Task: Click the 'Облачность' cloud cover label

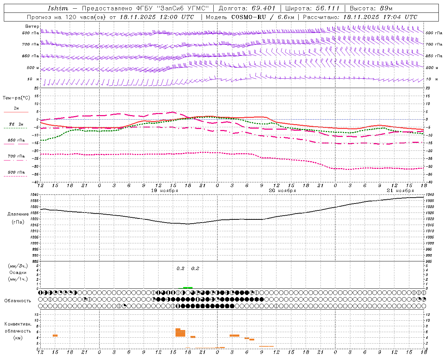Action: (18, 301)
